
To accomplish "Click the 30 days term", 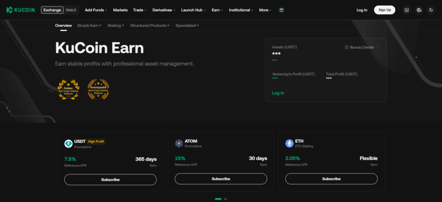I will [258, 158].
